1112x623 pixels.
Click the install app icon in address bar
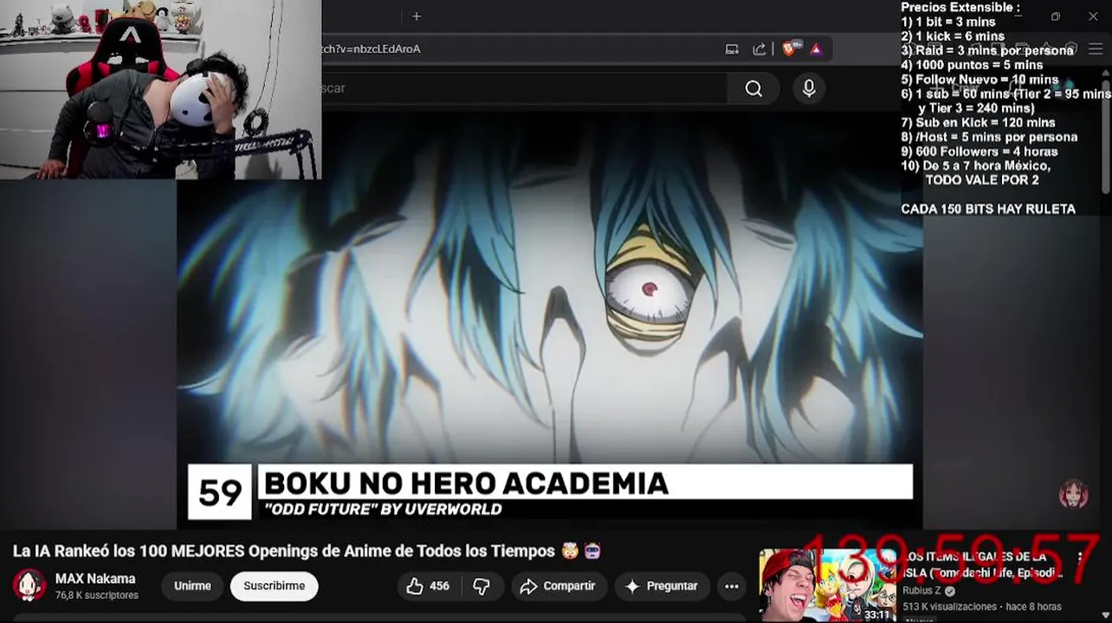pyautogui.click(x=732, y=49)
